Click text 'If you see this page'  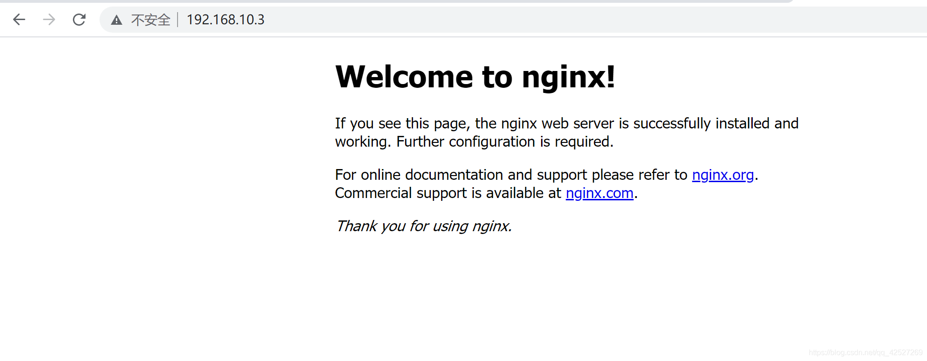tap(402, 123)
